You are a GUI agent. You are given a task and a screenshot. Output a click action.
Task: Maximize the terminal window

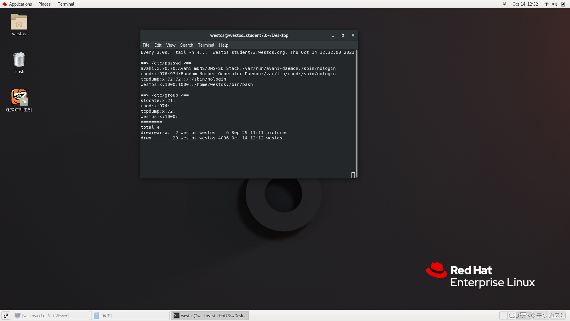343,35
